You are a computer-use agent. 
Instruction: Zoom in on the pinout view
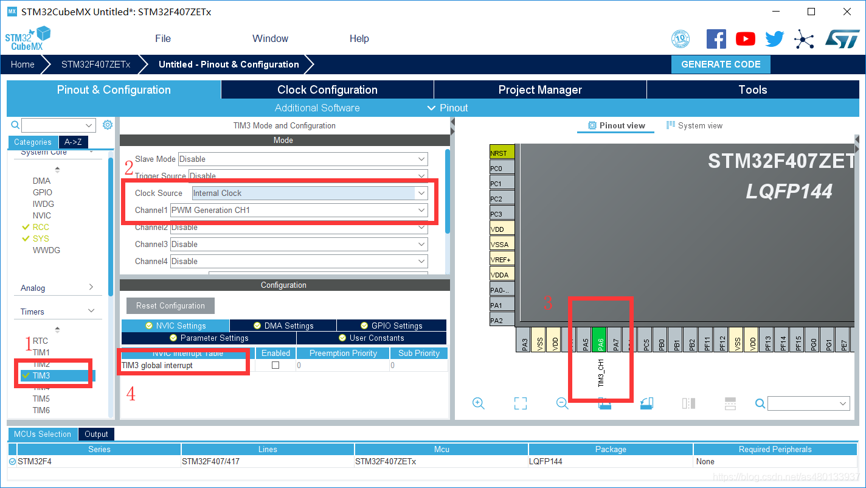[x=479, y=403]
